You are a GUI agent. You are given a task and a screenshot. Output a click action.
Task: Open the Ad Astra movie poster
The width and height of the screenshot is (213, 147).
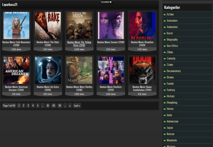pyautogui.click(x=48, y=70)
